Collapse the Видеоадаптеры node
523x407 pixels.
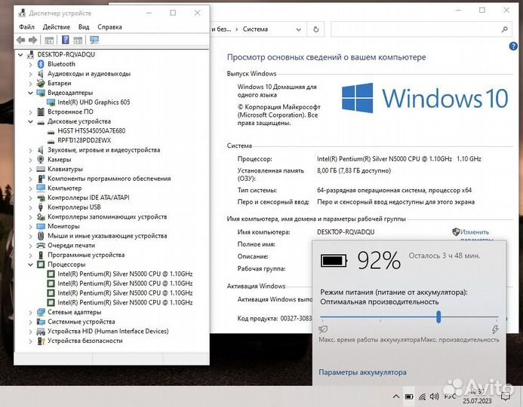(x=31, y=93)
